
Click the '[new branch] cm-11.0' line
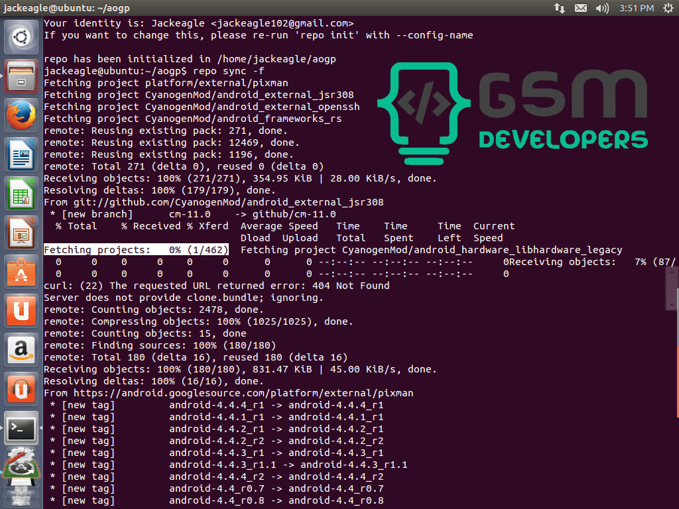click(193, 214)
